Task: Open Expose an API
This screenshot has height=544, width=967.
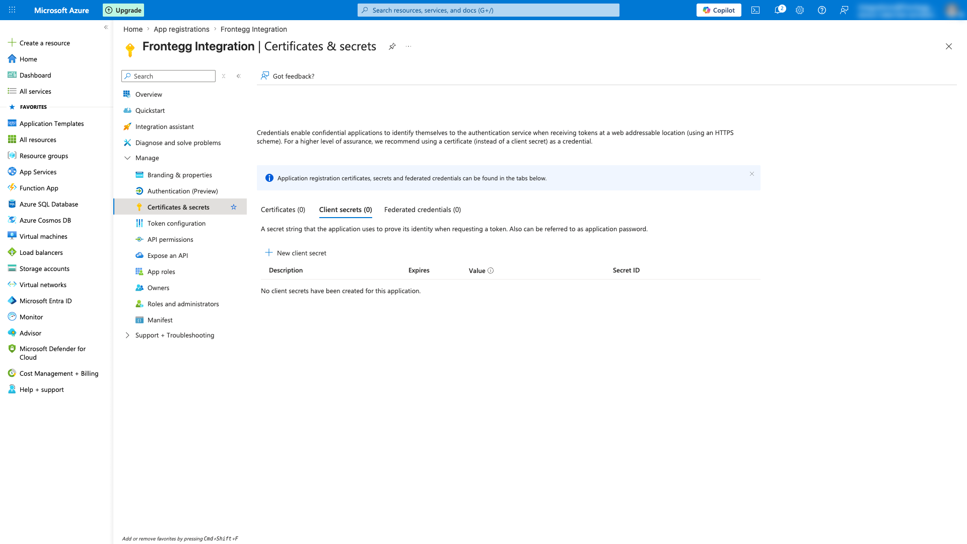Action: click(168, 255)
